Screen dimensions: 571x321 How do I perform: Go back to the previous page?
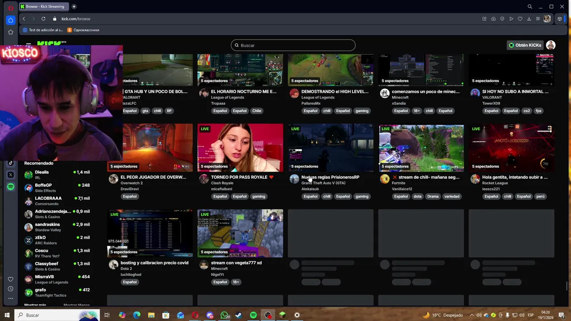(x=24, y=19)
